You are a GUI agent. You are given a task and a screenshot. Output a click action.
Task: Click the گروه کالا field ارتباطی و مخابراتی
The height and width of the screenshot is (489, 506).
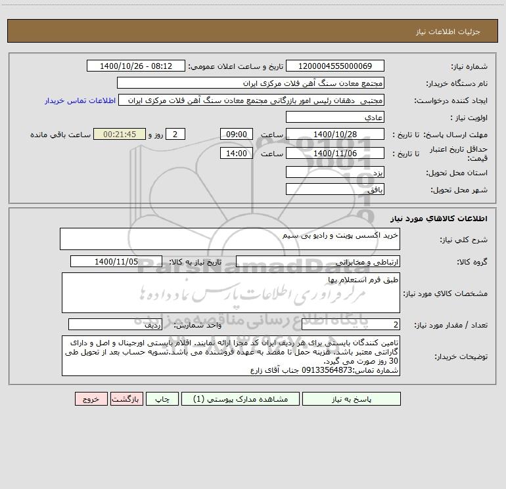(318, 261)
